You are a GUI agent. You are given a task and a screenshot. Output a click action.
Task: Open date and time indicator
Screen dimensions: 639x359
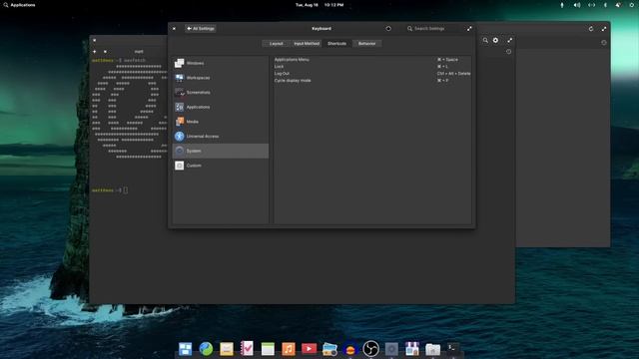pos(319,5)
